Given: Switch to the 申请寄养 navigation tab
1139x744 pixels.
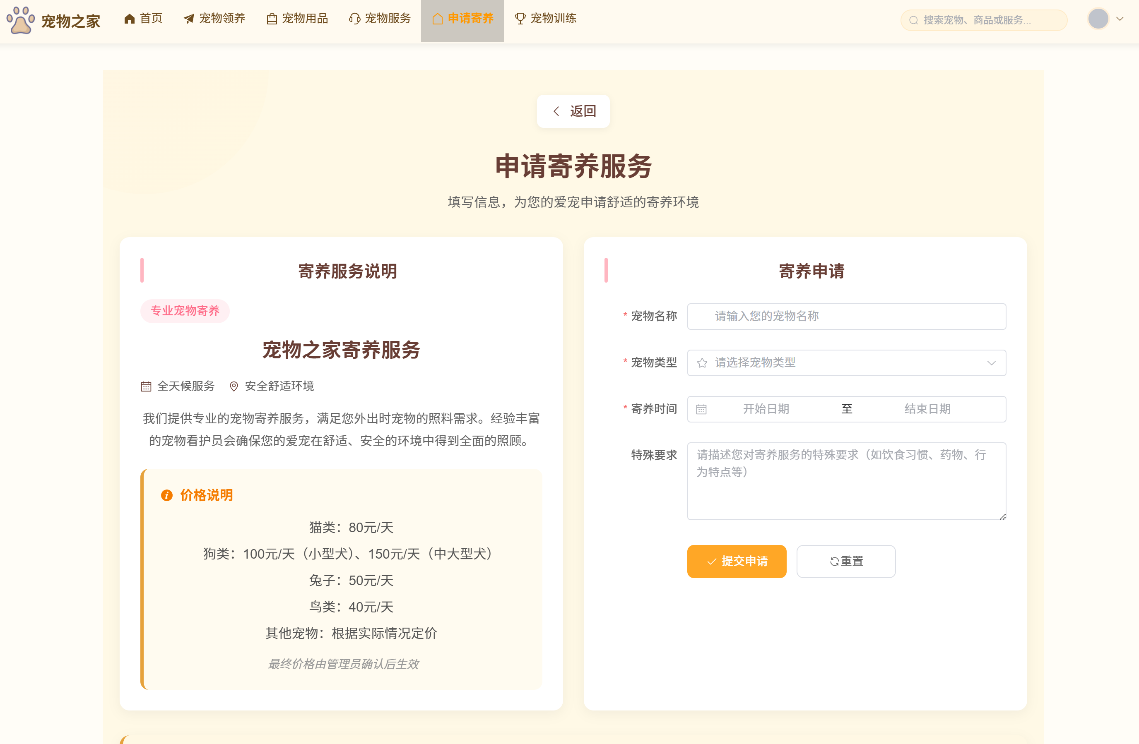Looking at the screenshot, I should 462,19.
